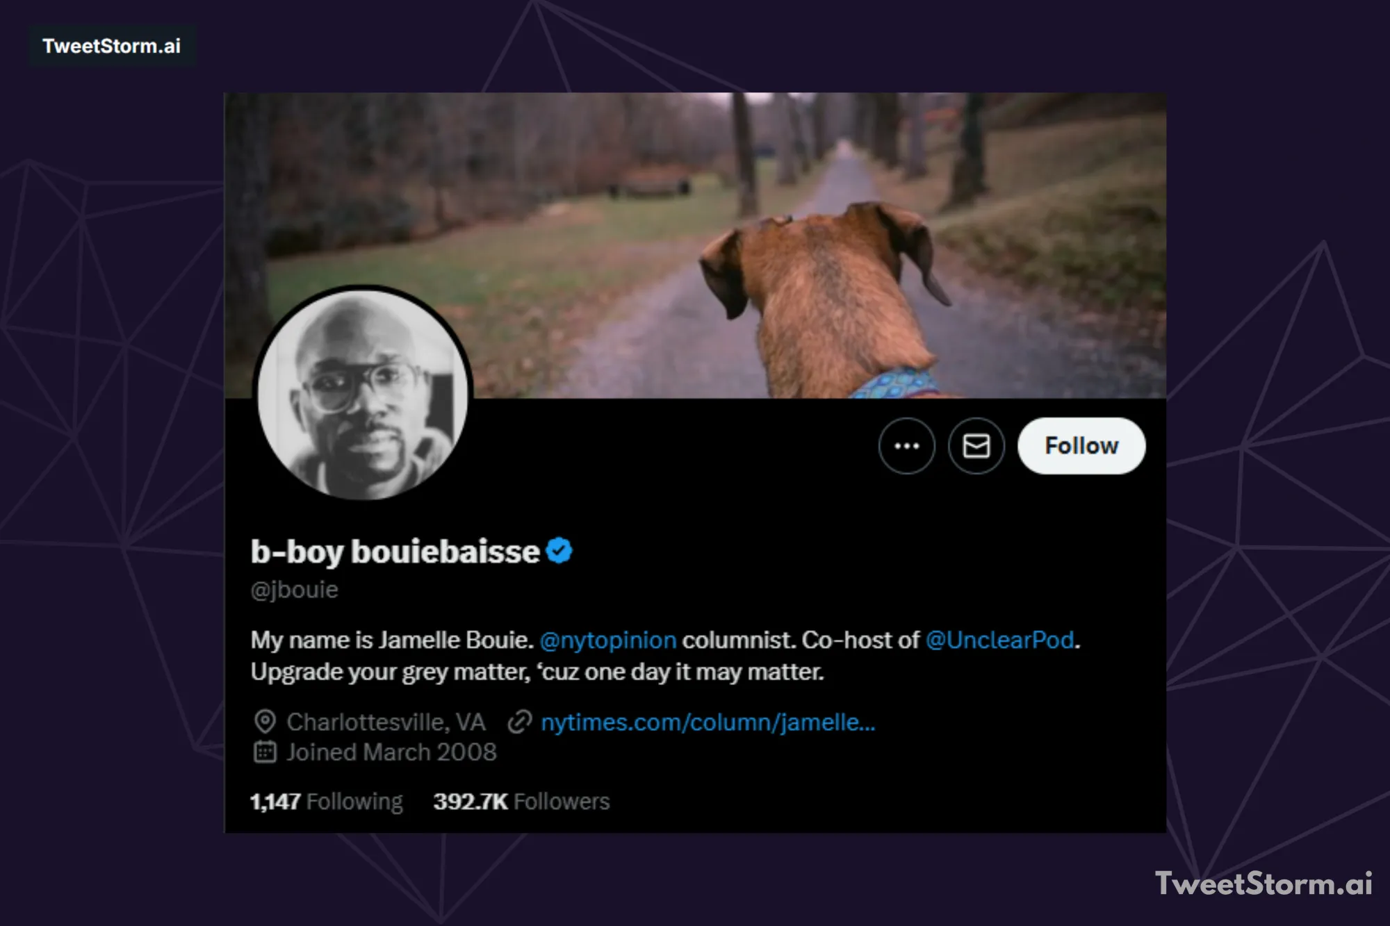This screenshot has width=1390, height=926.
Task: Click the location pin icon near Charlottesville
Action: coord(264,722)
